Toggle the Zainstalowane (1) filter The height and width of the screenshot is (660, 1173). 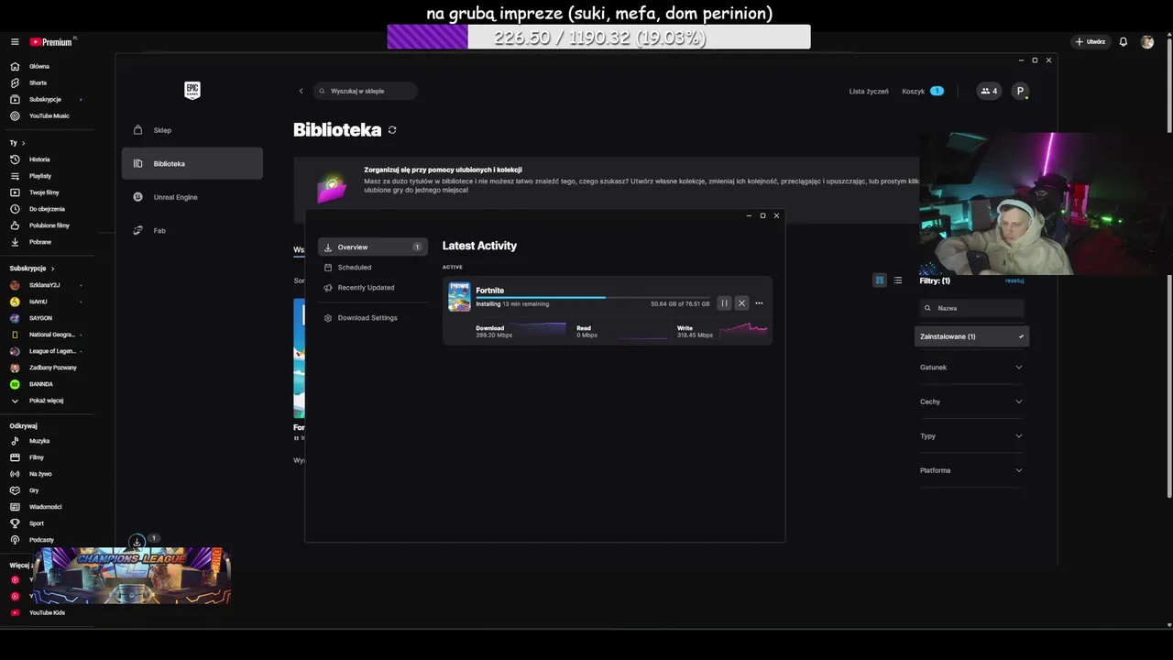[971, 336]
